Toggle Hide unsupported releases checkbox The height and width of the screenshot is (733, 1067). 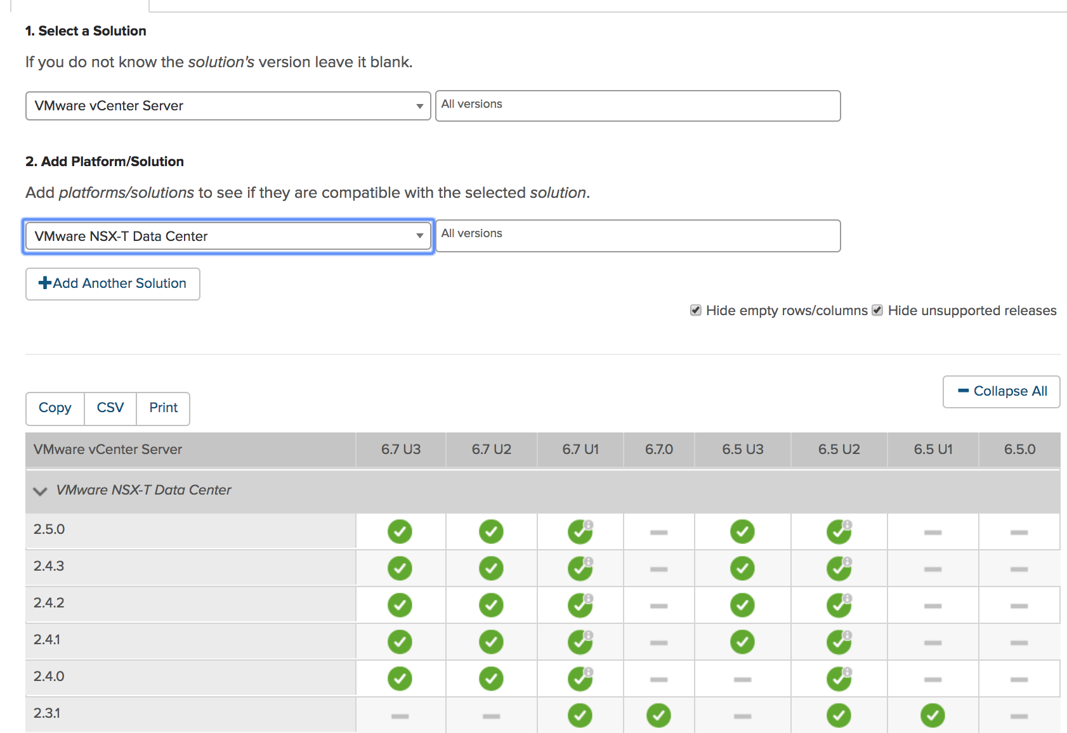tap(877, 310)
